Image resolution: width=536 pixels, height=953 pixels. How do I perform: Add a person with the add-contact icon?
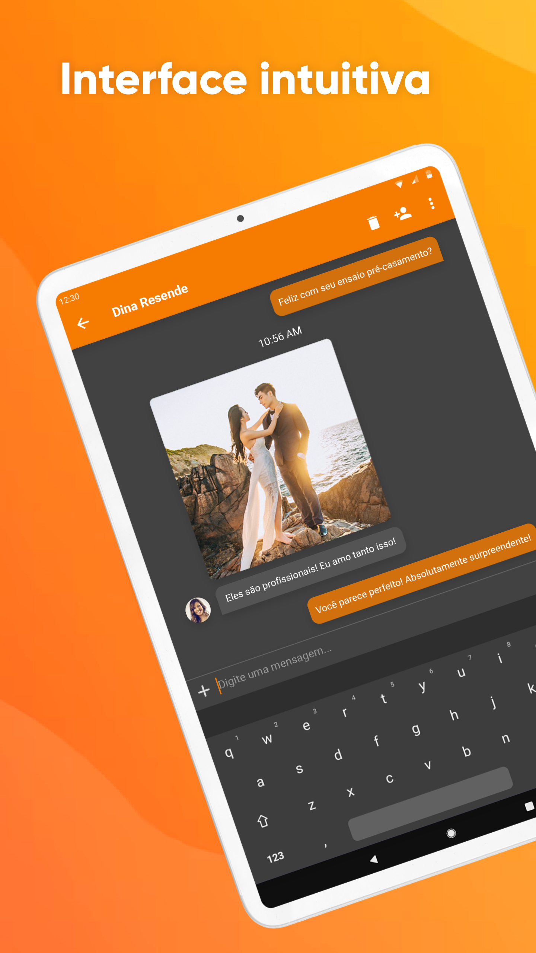point(403,214)
